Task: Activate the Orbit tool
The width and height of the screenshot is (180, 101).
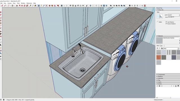Action: point(39,6)
